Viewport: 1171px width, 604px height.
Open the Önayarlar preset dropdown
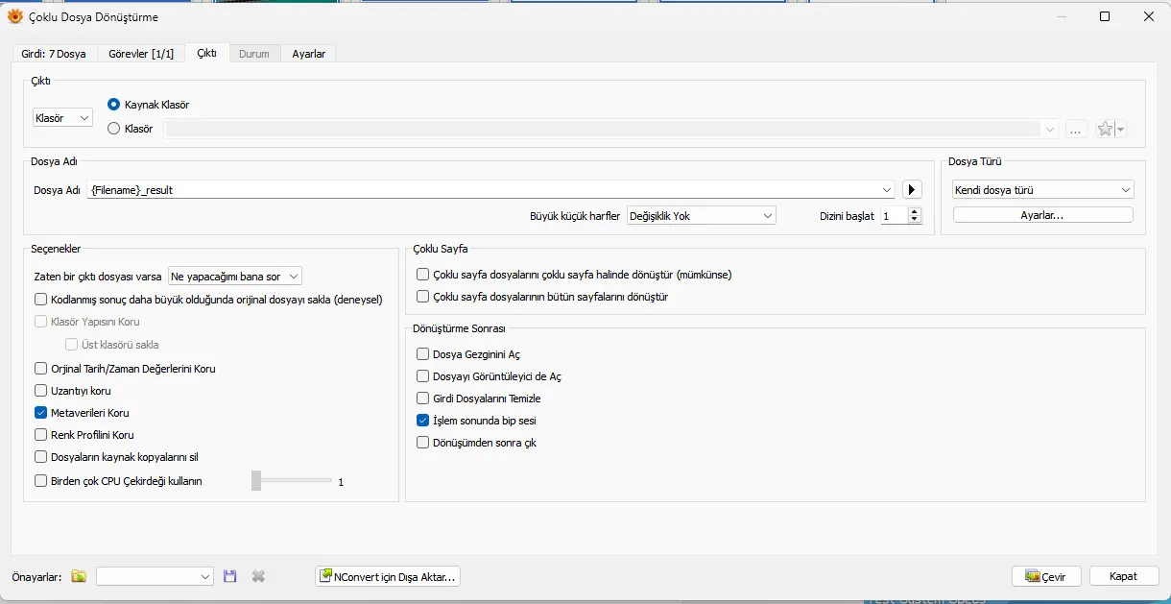point(155,576)
